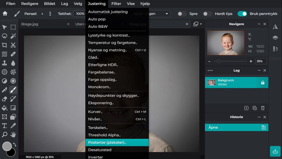Image resolution: width=282 pixels, height=159 pixels.
Task: Open the Filter menu
Action: [116, 4]
